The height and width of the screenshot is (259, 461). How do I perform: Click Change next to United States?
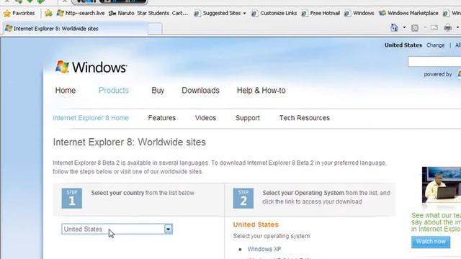[435, 45]
